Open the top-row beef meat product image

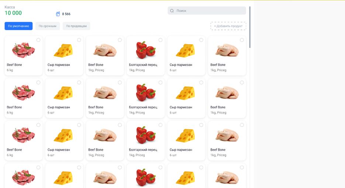(x=23, y=50)
